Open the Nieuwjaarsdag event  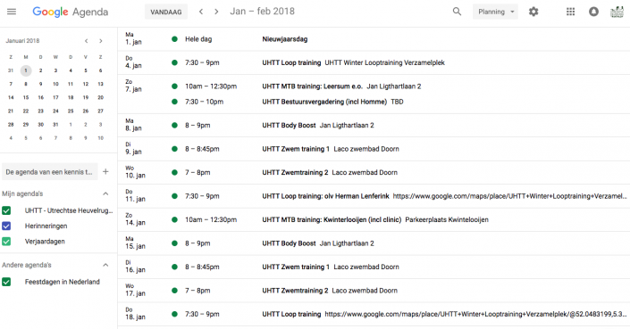[285, 39]
